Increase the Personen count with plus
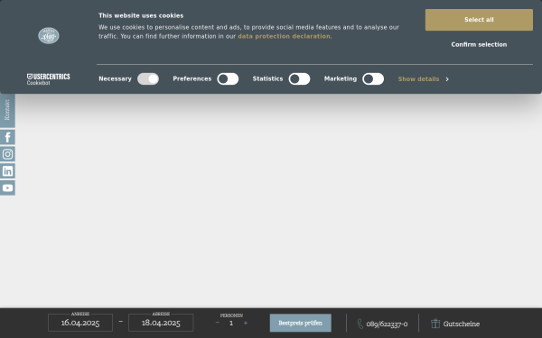542x338 pixels. pyautogui.click(x=246, y=323)
